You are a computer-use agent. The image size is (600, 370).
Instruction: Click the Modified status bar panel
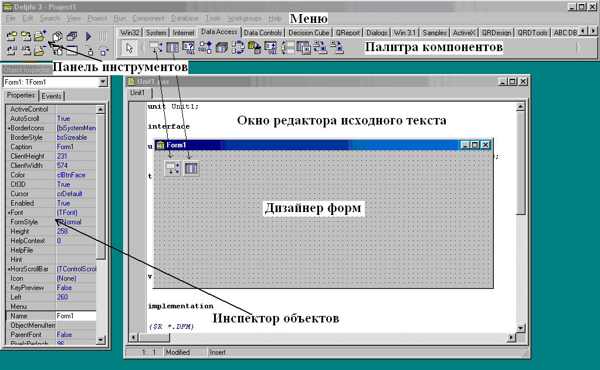(185, 352)
